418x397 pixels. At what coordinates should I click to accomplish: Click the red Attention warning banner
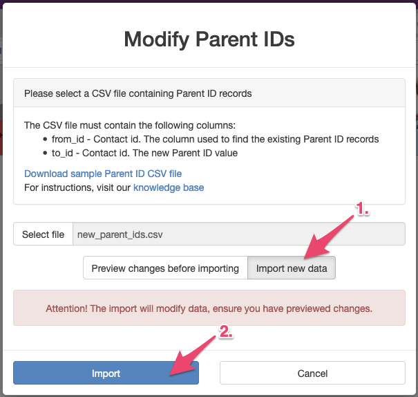click(x=209, y=308)
